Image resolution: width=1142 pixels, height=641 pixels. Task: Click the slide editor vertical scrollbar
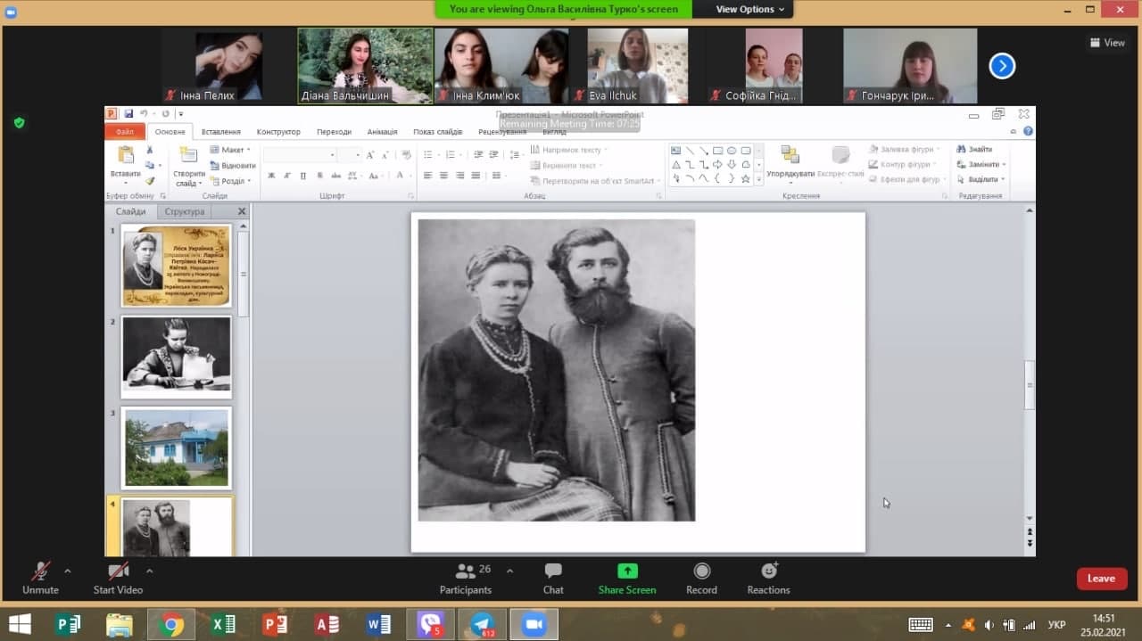[x=1030, y=385]
